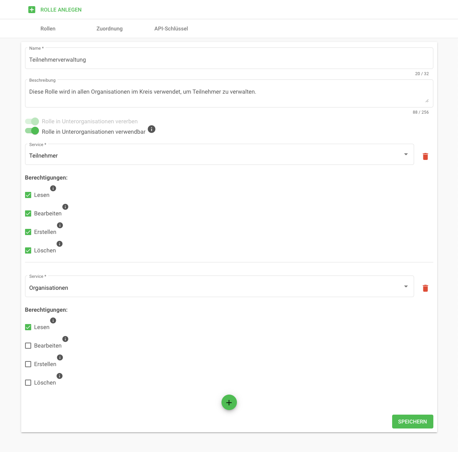Click the info icon for Organisationen Löschen permission
The height and width of the screenshot is (452, 458).
[x=60, y=376]
